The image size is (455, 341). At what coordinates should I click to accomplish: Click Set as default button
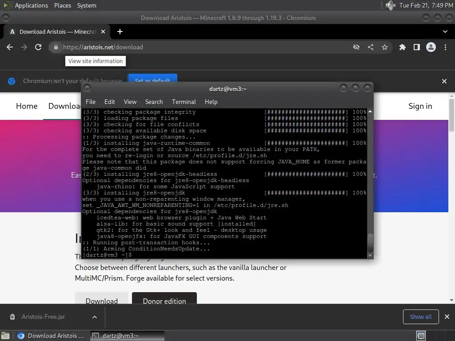(x=152, y=78)
